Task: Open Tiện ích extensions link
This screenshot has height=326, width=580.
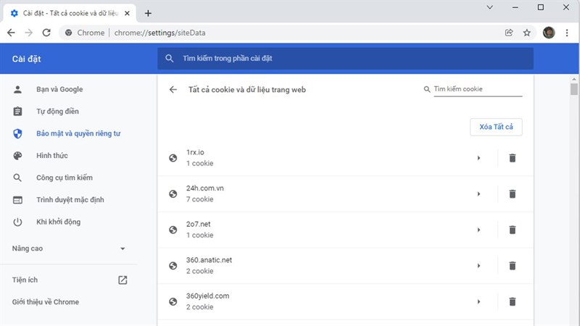Action: click(25, 280)
